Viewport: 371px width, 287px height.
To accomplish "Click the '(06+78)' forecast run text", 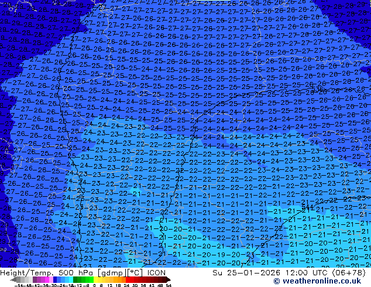I will [x=349, y=273].
